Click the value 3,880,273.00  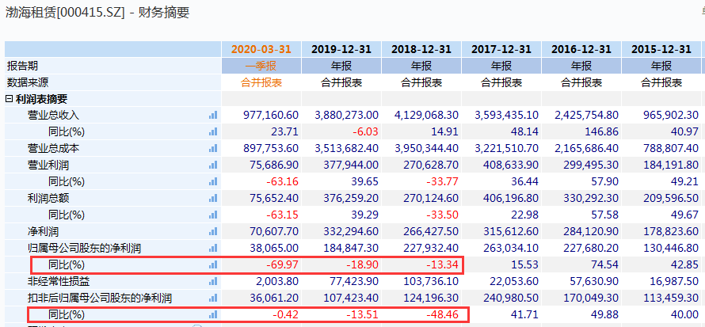pos(346,115)
